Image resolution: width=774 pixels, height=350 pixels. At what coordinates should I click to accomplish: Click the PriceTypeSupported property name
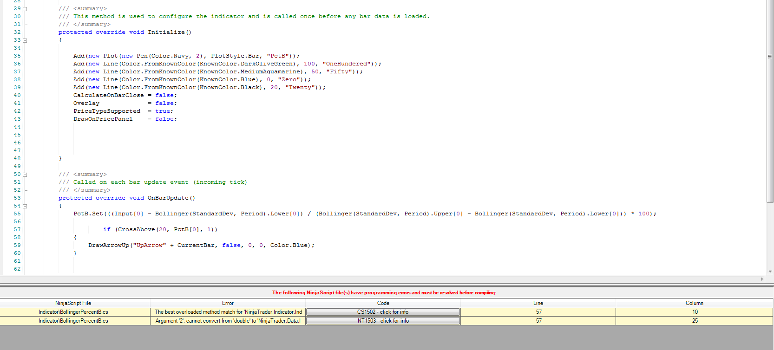107,111
